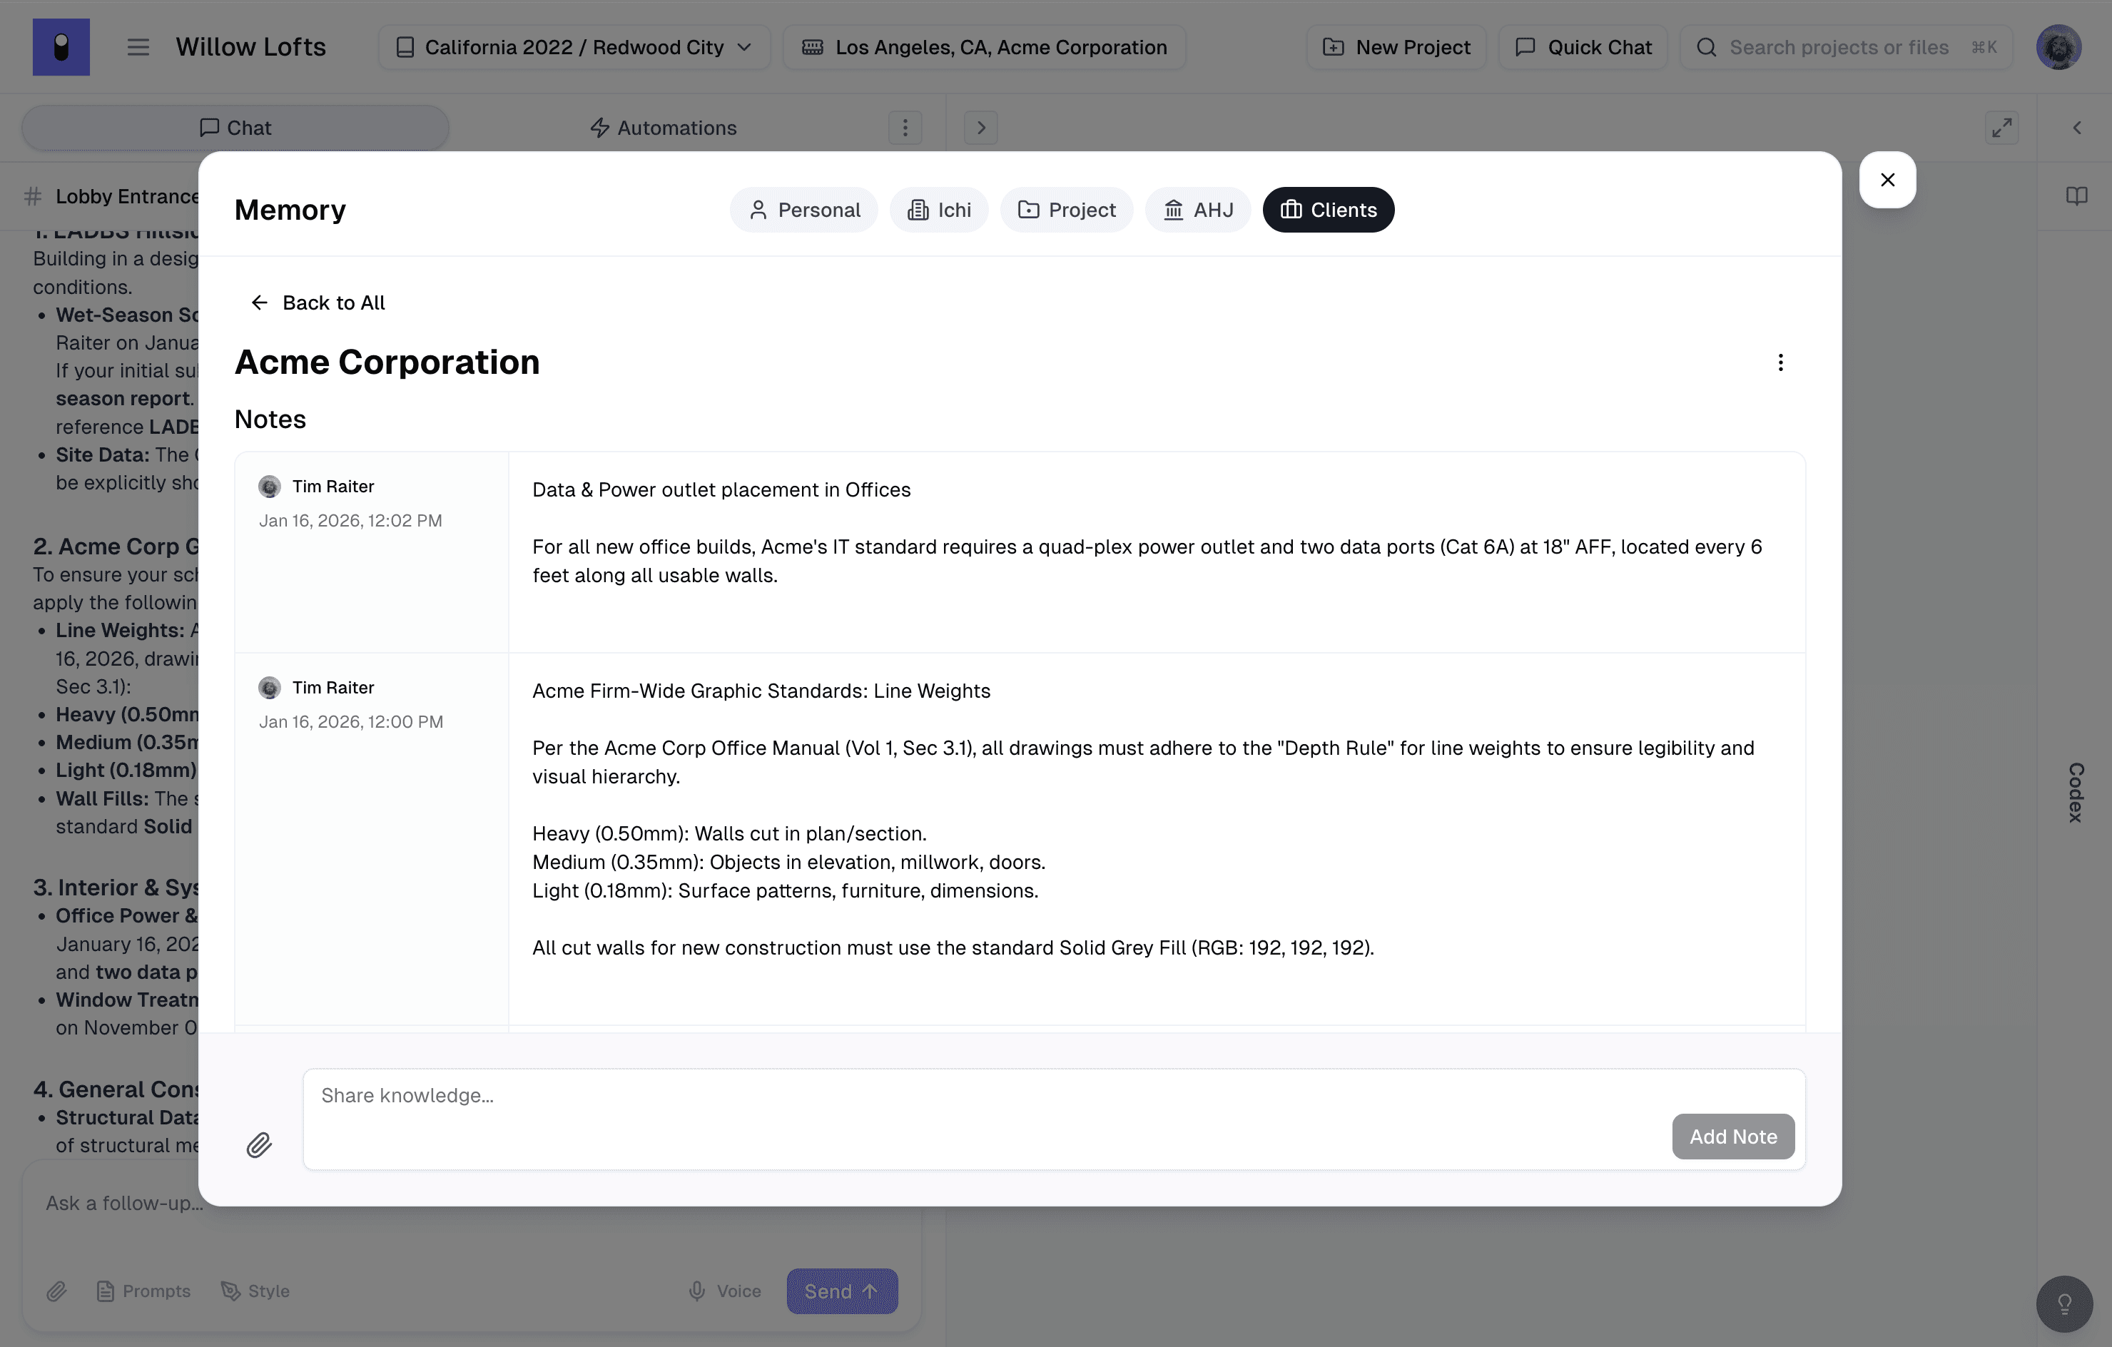Viewport: 2112px width, 1347px height.
Task: Open the lightbulb help button
Action: tap(2063, 1304)
